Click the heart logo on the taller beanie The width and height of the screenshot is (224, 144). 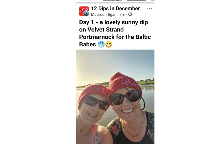(126, 82)
